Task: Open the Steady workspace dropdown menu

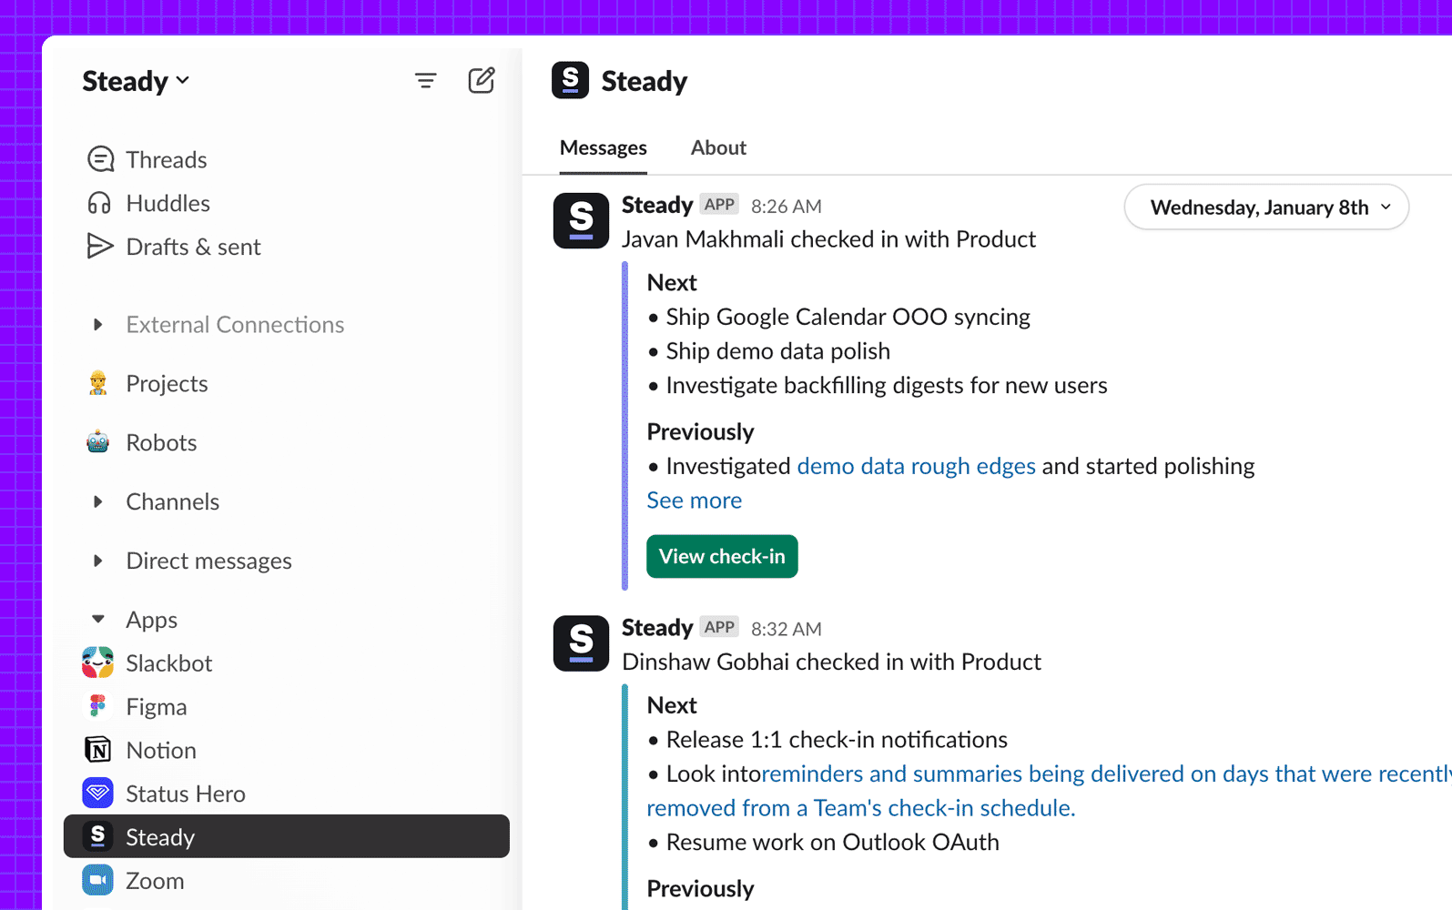Action: coord(136,81)
